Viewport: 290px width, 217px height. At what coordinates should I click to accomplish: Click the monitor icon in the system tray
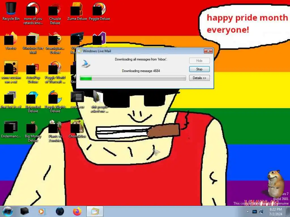pos(255,212)
